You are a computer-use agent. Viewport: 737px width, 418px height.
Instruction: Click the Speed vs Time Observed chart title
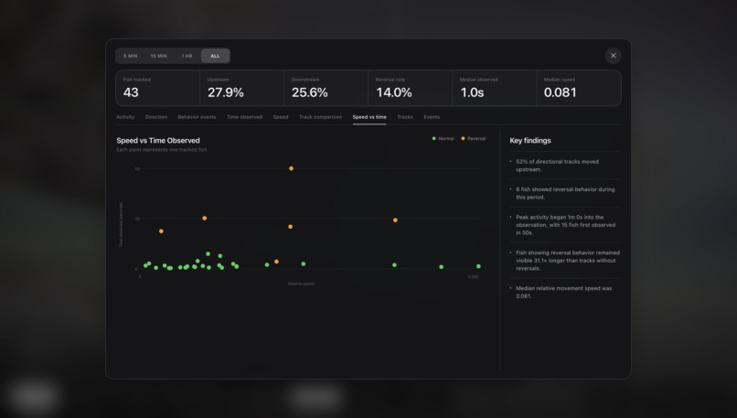click(158, 141)
